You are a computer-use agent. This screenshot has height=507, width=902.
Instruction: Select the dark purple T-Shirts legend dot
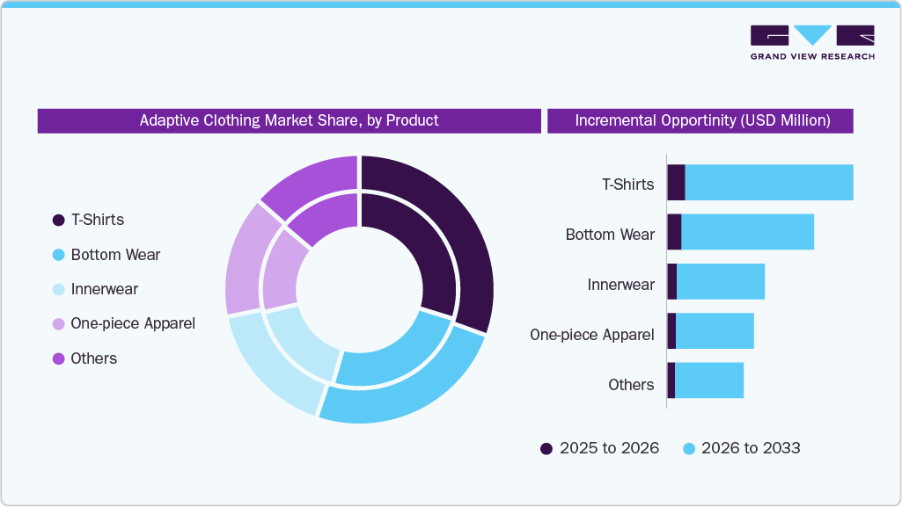click(x=58, y=220)
